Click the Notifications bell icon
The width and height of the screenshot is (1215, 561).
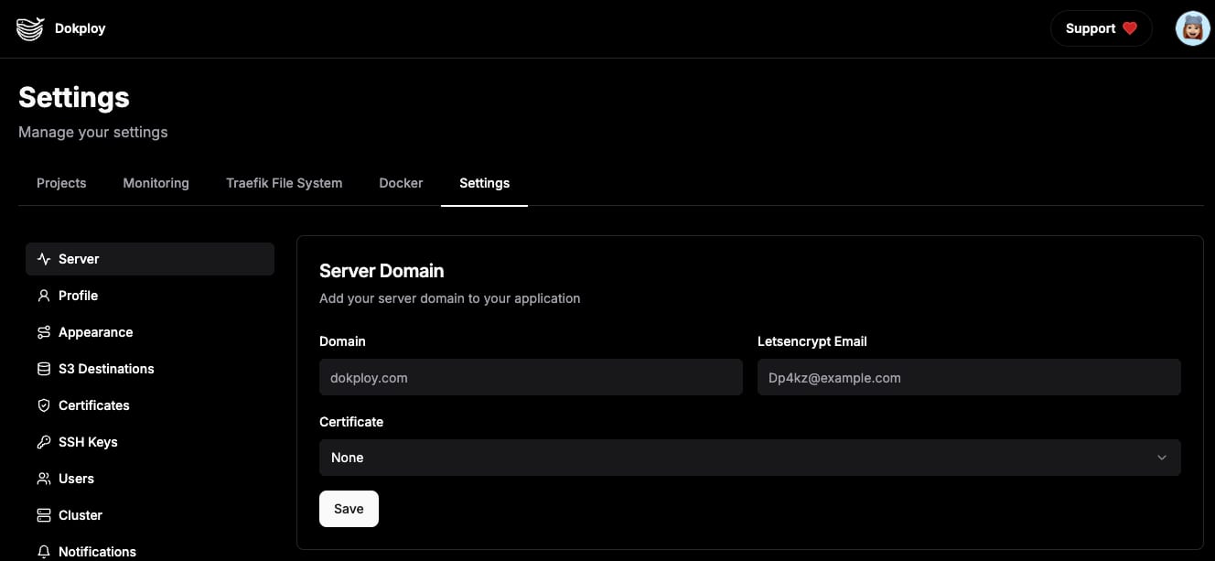pyautogui.click(x=44, y=551)
